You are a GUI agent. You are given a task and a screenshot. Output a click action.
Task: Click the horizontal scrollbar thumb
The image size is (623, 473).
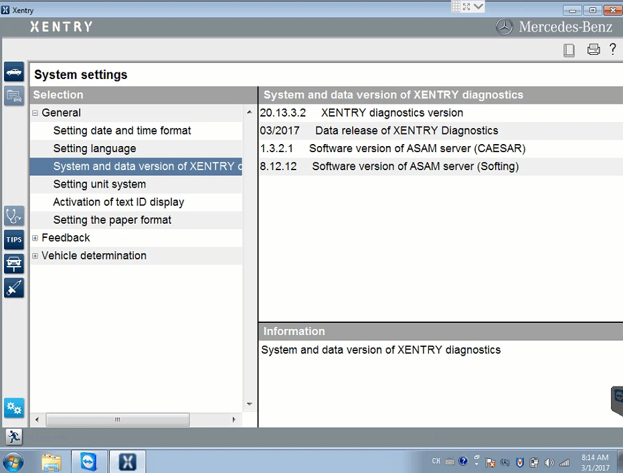click(x=118, y=419)
